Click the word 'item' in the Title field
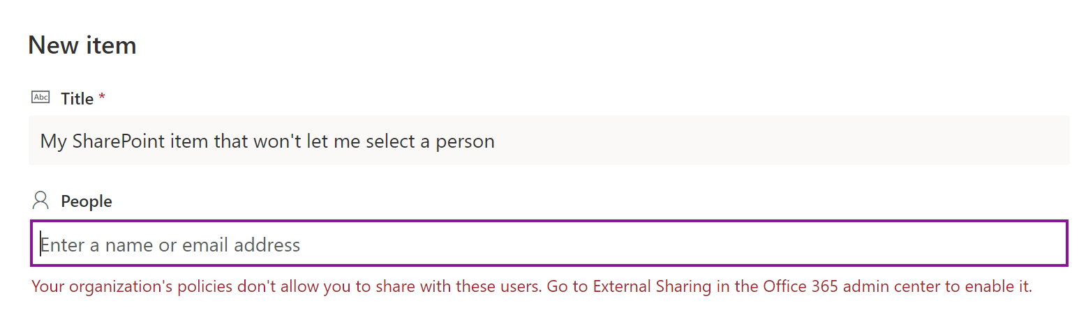1079x310 pixels. click(191, 141)
